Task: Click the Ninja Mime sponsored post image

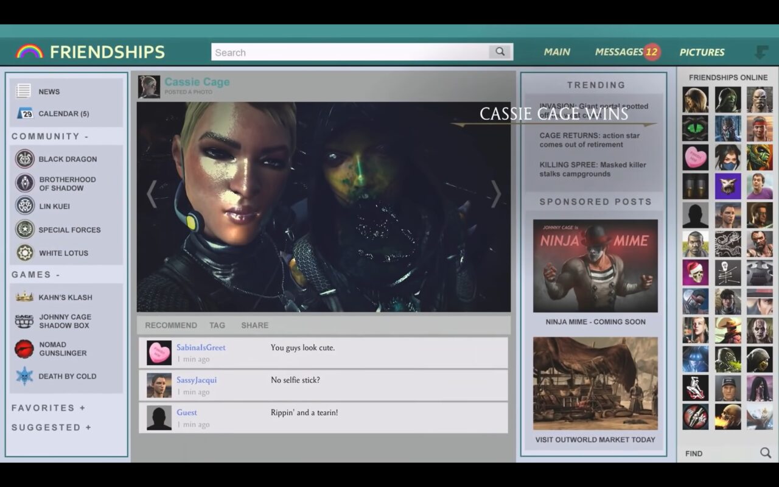Action: pyautogui.click(x=595, y=266)
